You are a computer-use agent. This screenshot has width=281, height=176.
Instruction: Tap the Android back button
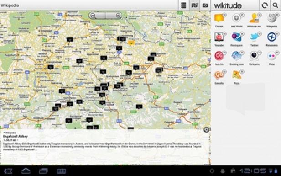click(8, 171)
